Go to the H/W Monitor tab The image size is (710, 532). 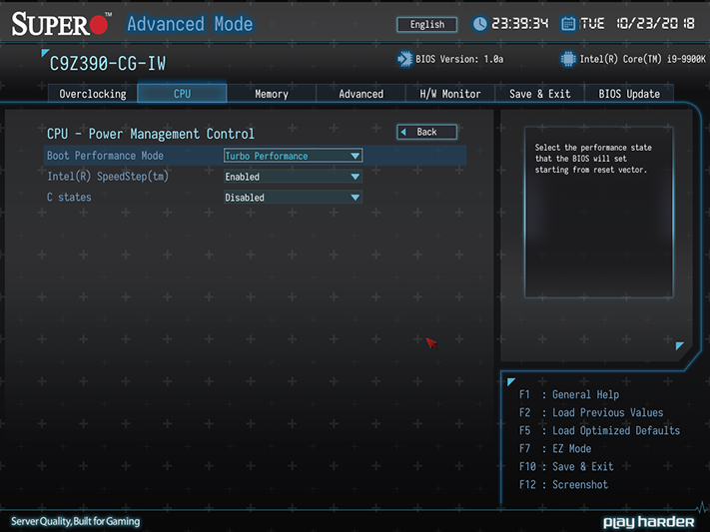tap(450, 94)
